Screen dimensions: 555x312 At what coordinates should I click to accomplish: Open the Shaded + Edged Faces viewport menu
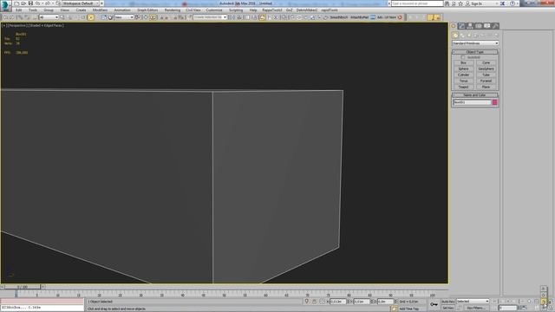pos(47,25)
